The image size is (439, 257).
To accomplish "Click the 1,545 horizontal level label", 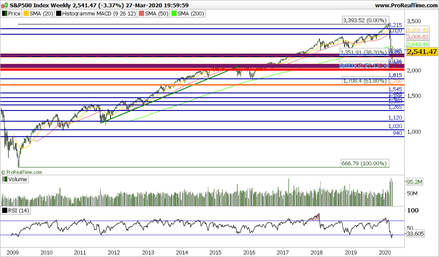I will (395, 89).
